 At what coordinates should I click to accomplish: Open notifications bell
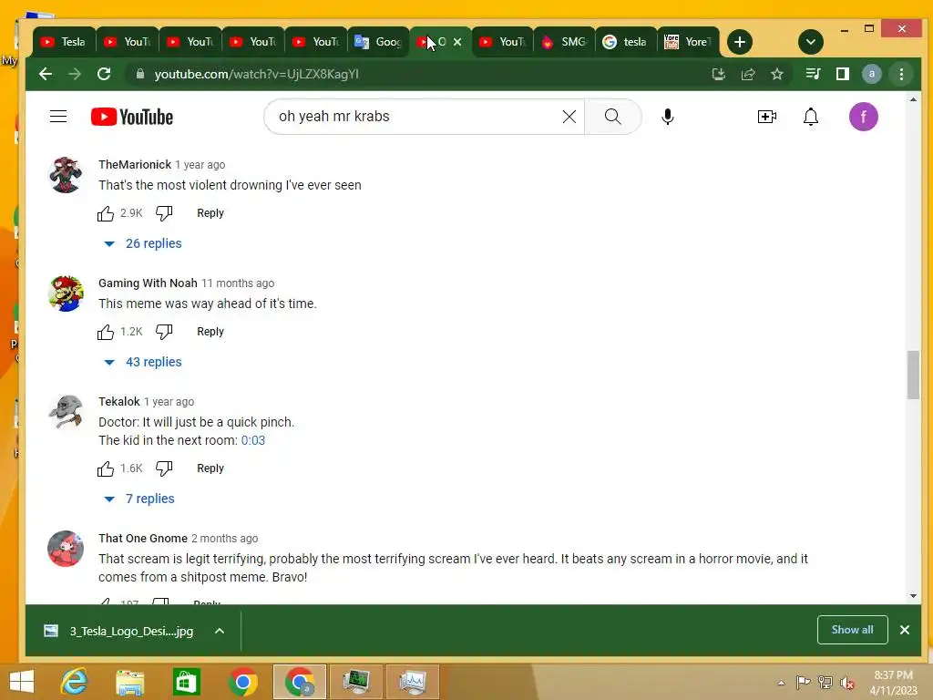tap(810, 117)
